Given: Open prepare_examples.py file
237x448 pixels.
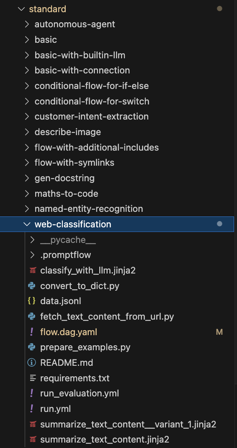Looking at the screenshot, I should tap(85, 347).
